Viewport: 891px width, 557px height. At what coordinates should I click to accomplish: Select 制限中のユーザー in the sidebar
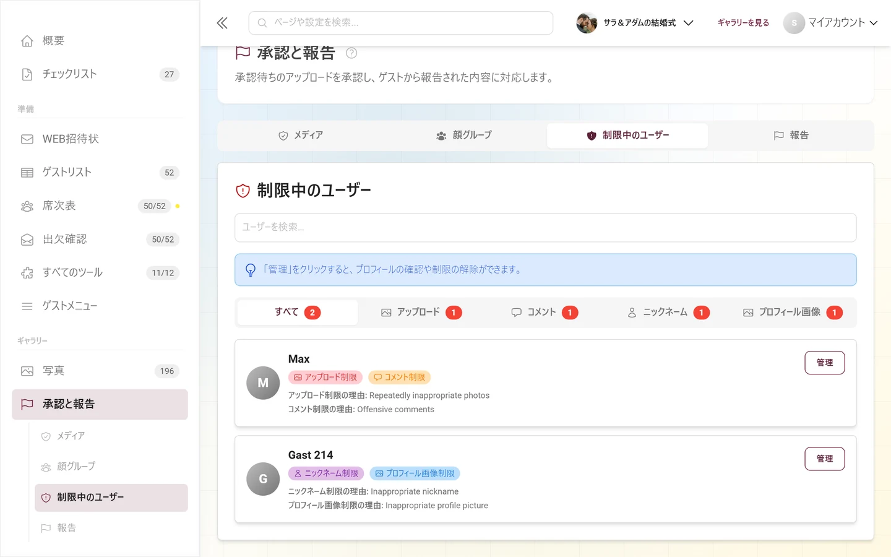(x=111, y=498)
